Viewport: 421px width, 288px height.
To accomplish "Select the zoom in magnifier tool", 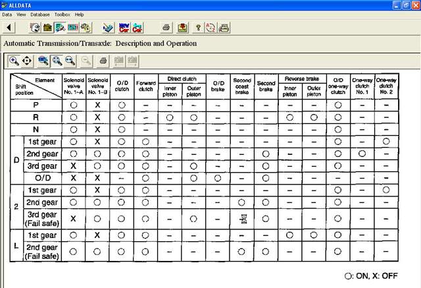I will [14, 61].
